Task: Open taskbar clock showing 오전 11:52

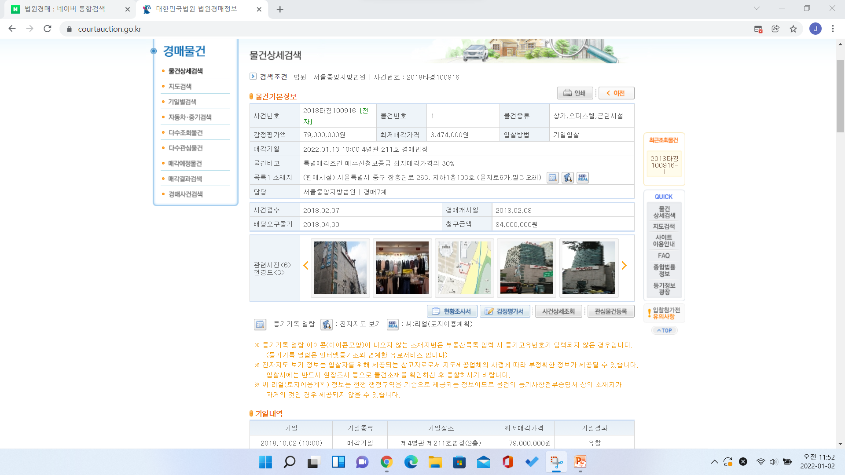Action: [818, 462]
